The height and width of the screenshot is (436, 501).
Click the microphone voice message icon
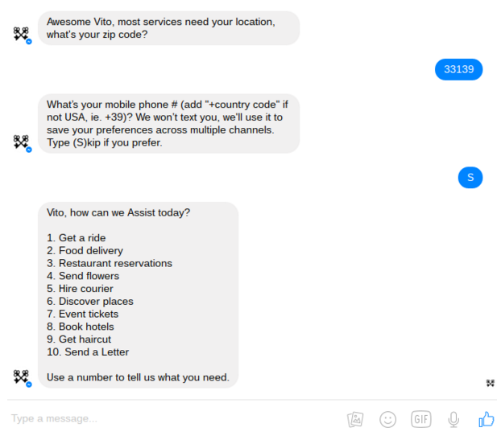454,419
